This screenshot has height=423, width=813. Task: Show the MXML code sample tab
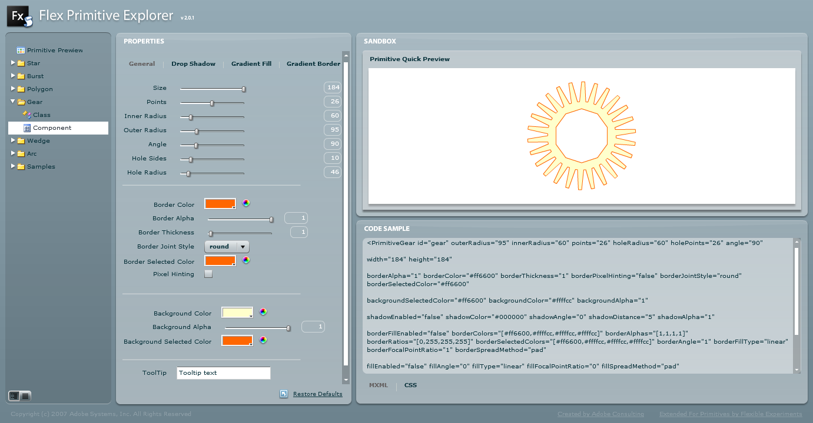pyautogui.click(x=379, y=385)
